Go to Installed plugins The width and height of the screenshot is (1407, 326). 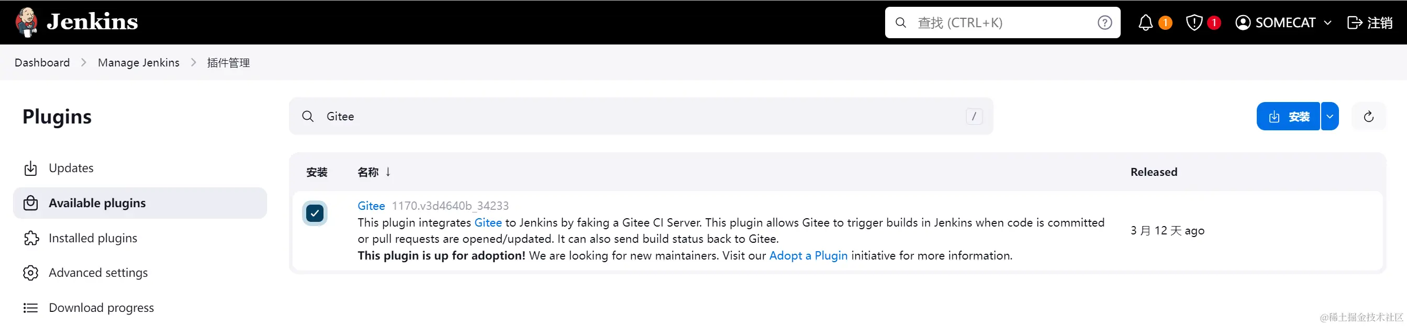tap(93, 238)
